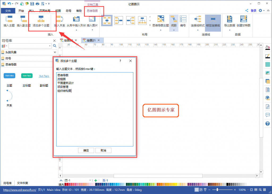272x194 pixels.
Task: Open the edrawsoft.cn link in status bar
Action: pyautogui.click(x=20, y=190)
